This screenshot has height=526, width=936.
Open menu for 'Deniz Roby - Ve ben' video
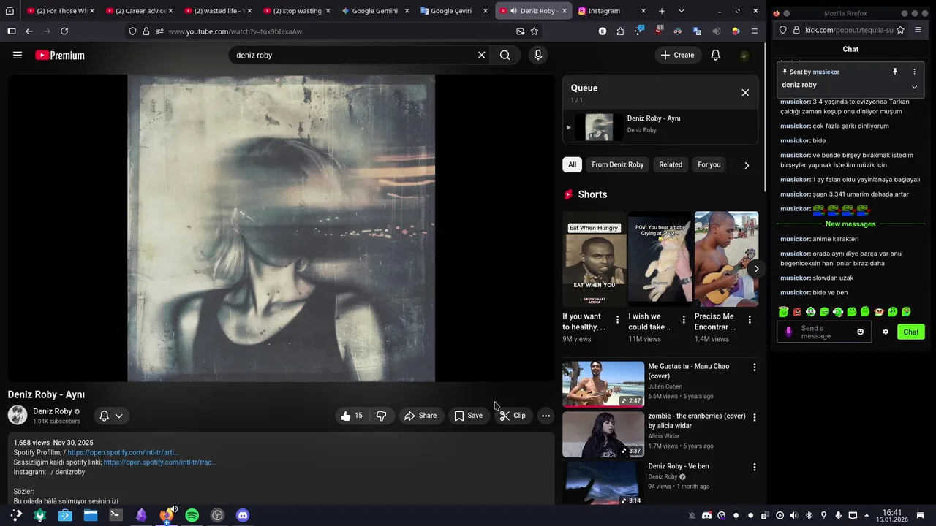click(x=755, y=467)
